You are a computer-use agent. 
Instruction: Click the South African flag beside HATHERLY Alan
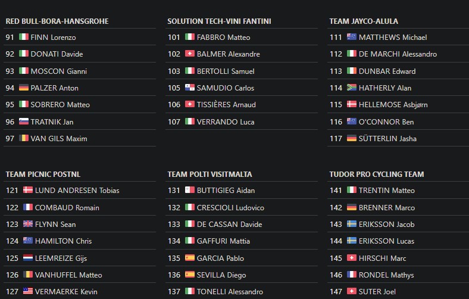pos(352,88)
